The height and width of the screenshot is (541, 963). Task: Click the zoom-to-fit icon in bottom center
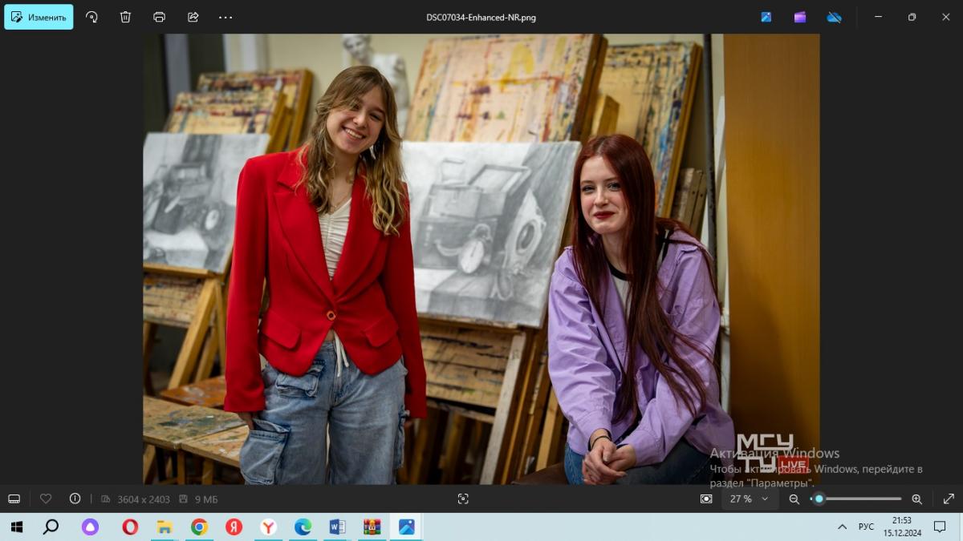pos(463,499)
